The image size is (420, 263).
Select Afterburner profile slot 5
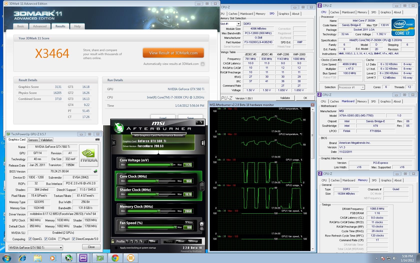pyautogui.click(x=146, y=241)
